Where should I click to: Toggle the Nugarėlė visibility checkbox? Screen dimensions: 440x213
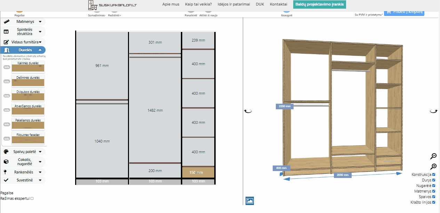[x=433, y=186]
